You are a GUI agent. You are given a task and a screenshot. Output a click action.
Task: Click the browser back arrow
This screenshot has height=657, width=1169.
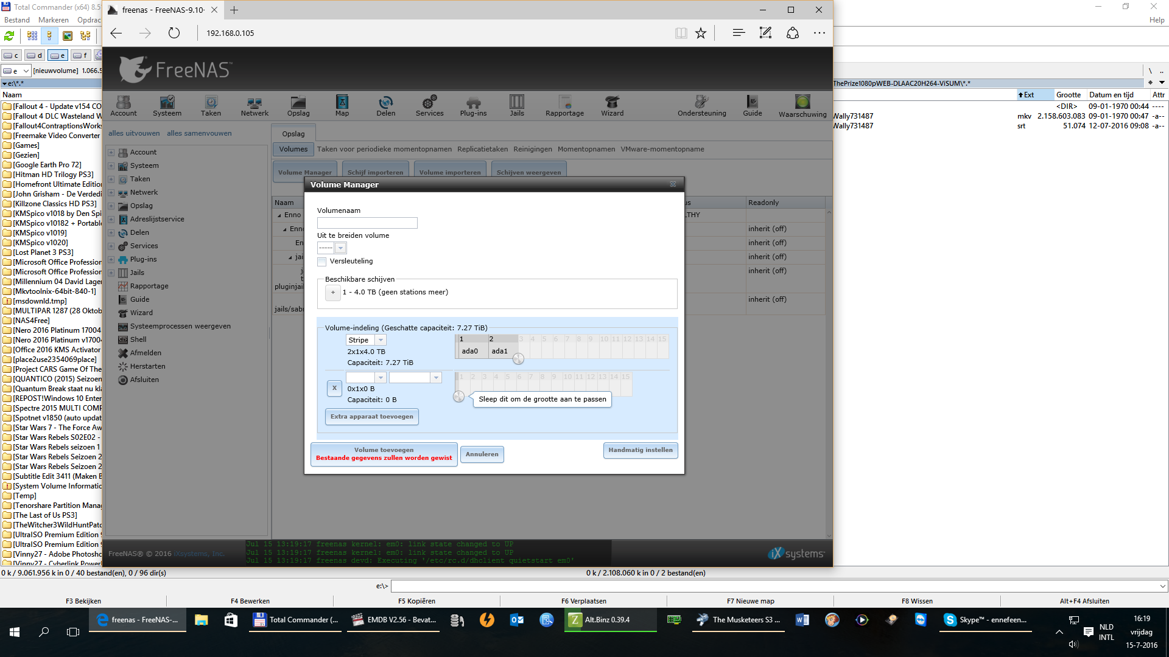tap(116, 33)
